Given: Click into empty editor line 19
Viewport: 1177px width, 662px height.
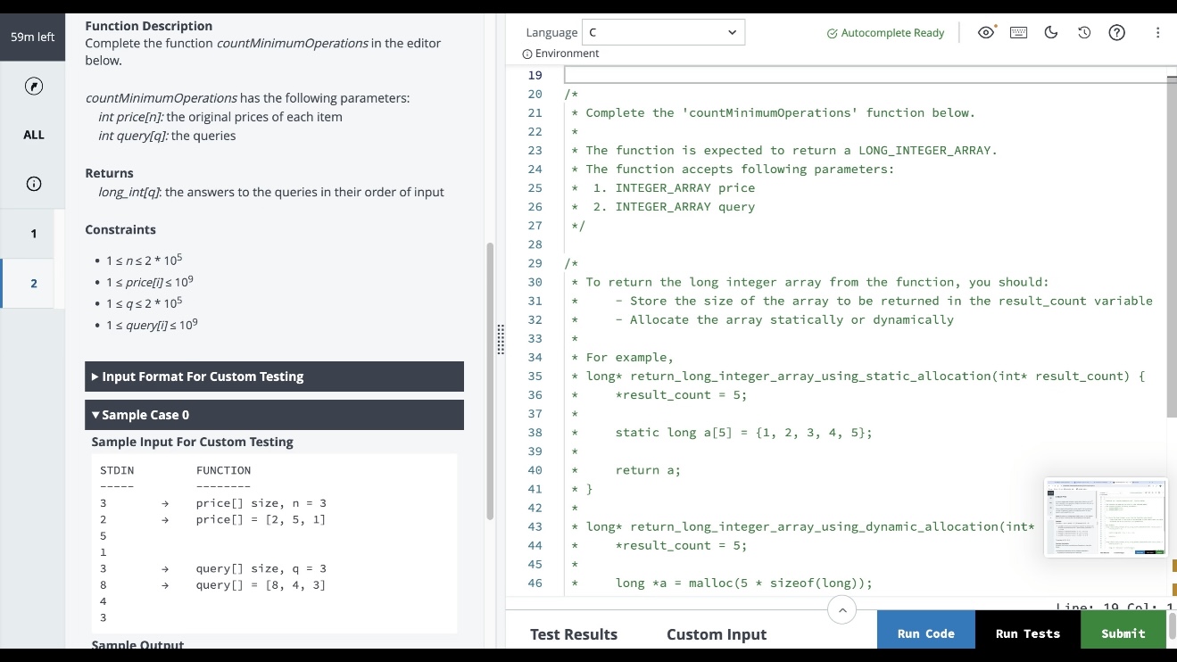Looking at the screenshot, I should point(866,75).
